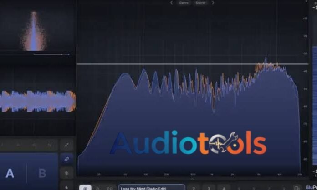The height and width of the screenshot is (190, 317).
Task: Click the slider under the stereo vectorscope
Action: click(x=51, y=54)
